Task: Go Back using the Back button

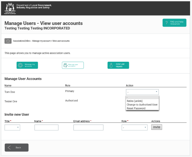Action: [x=17, y=147]
